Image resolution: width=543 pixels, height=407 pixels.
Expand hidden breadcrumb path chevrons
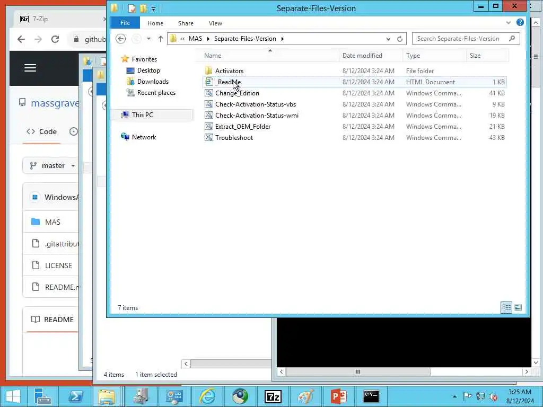182,39
